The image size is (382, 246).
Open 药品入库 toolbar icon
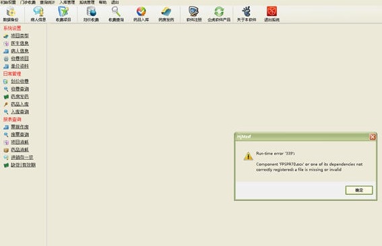[141, 14]
